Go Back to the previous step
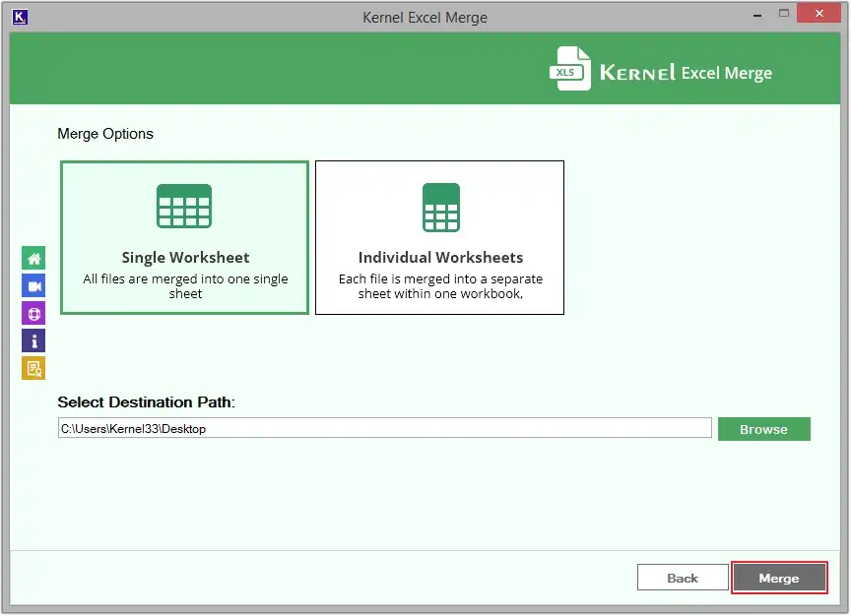Image resolution: width=851 pixels, height=616 pixels. point(682,578)
